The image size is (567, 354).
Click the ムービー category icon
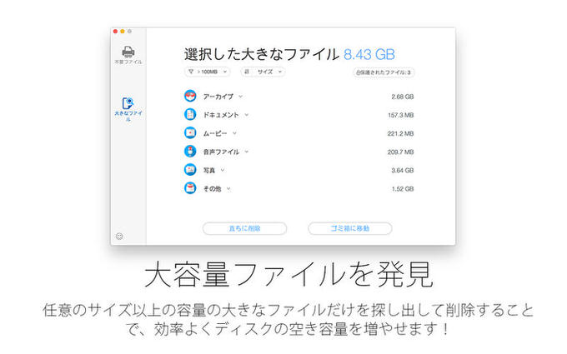[x=189, y=133]
